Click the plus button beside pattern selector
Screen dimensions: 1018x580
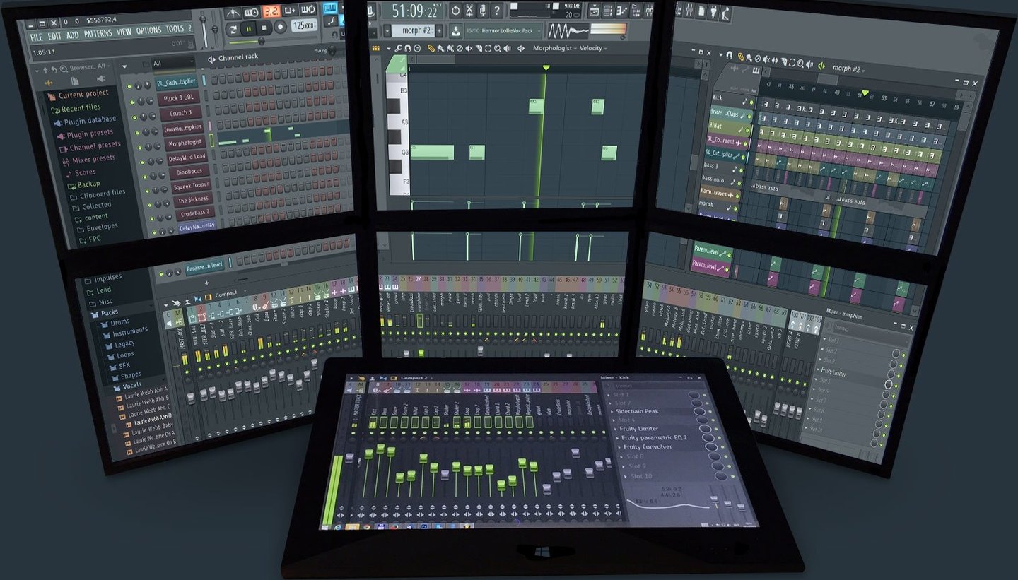pyautogui.click(x=439, y=30)
